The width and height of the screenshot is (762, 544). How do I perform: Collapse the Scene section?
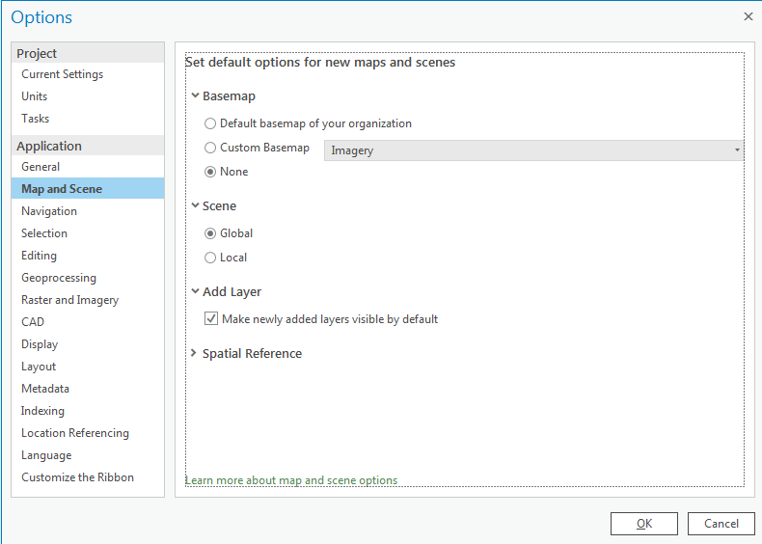(x=195, y=206)
